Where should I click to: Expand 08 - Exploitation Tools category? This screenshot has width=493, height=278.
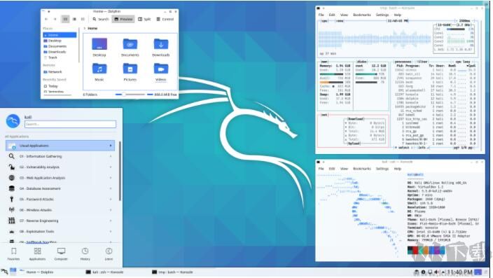coord(60,231)
